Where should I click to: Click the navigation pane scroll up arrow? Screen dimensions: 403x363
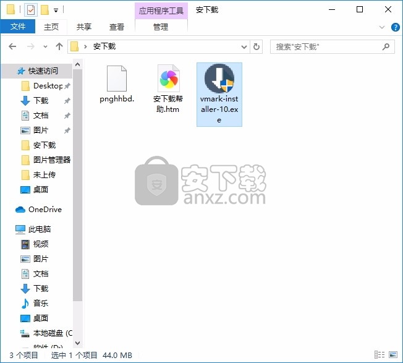pyautogui.click(x=78, y=64)
